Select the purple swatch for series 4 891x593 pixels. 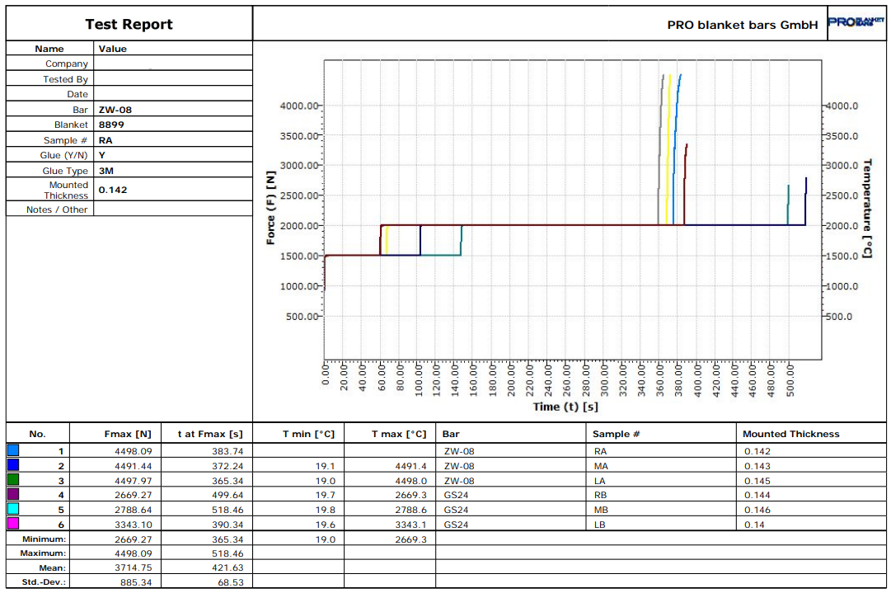pos(13,494)
